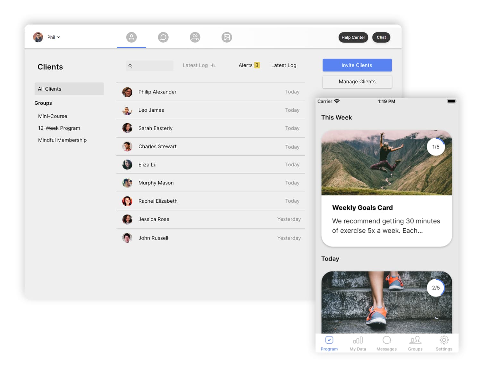Image resolution: width=481 pixels, height=374 pixels.
Task: Open Groups in the mobile bottom bar
Action: [415, 343]
